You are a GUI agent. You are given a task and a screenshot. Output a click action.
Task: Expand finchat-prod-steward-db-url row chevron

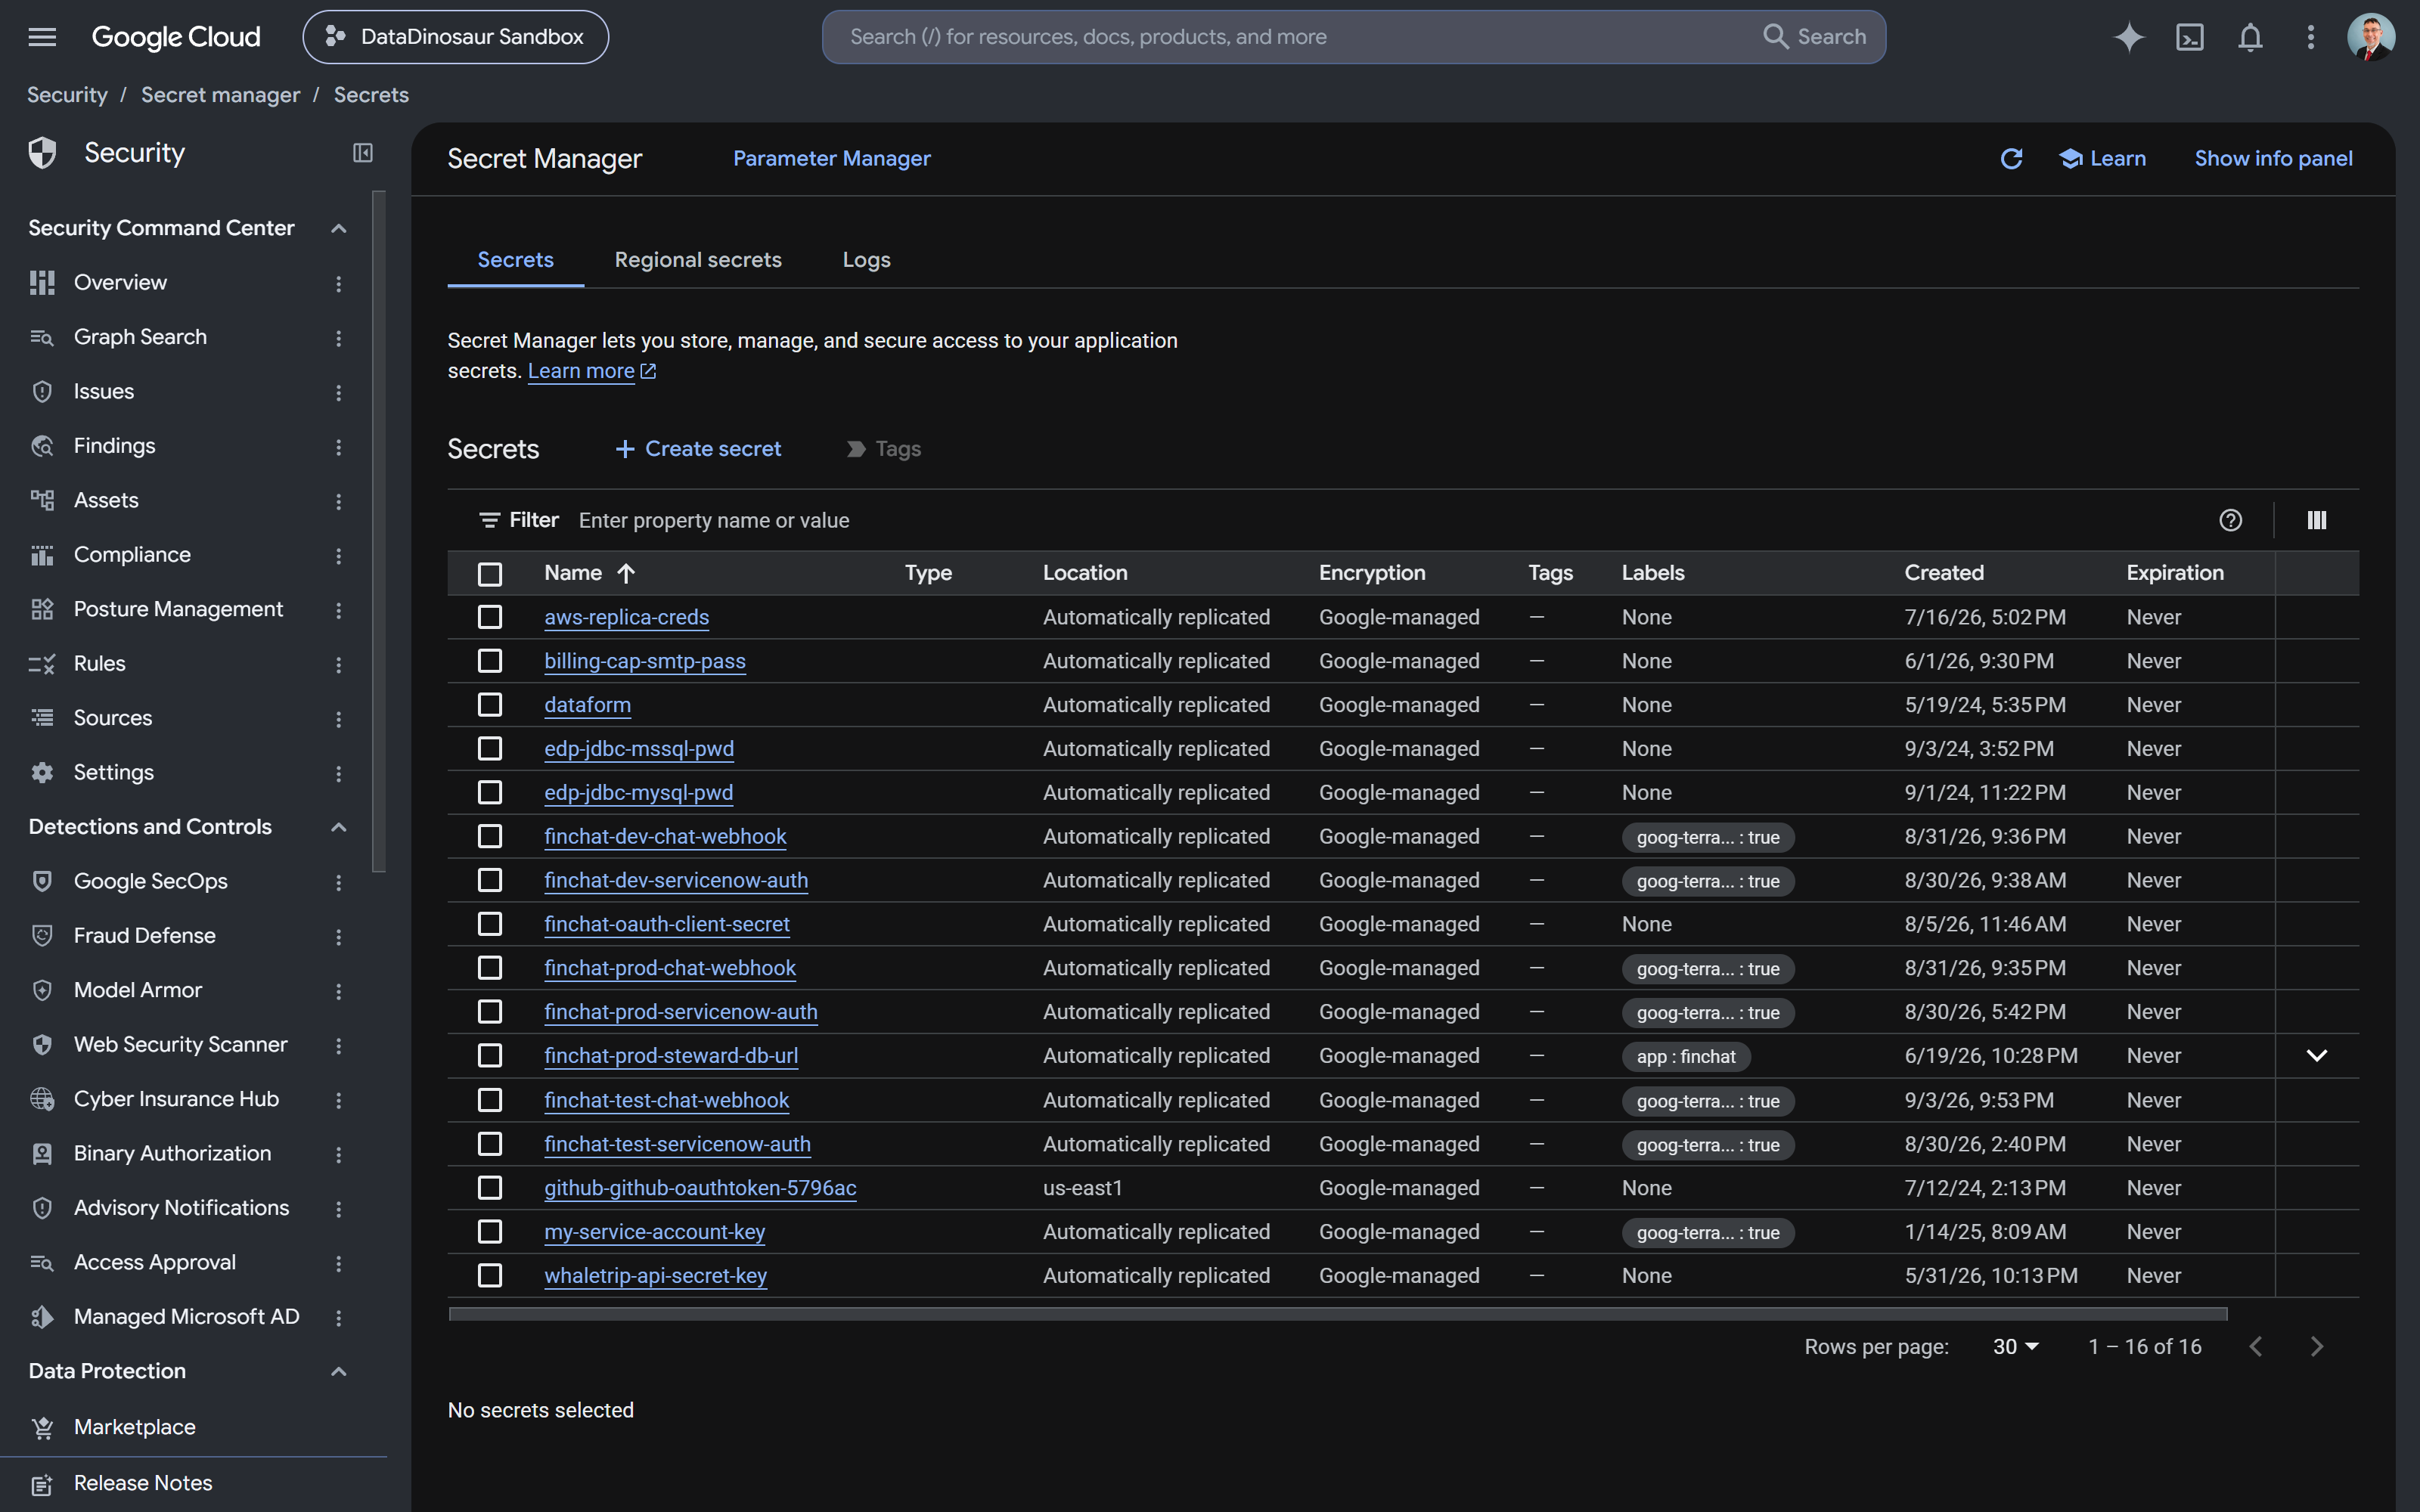[2316, 1056]
